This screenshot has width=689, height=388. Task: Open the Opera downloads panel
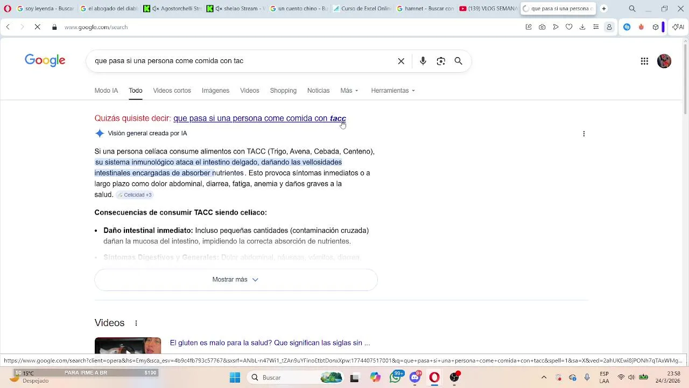click(582, 27)
